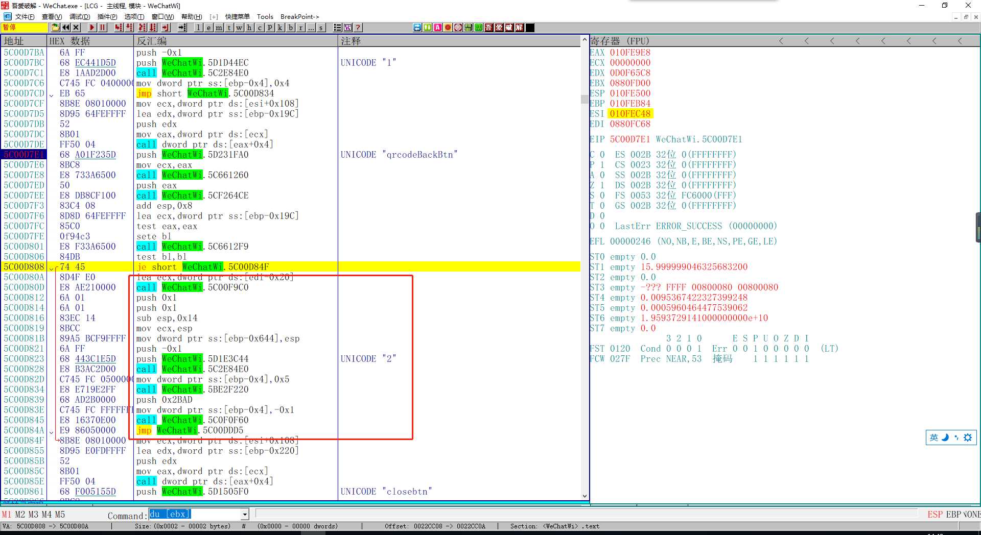Click the Step over toolbar icon

(129, 28)
